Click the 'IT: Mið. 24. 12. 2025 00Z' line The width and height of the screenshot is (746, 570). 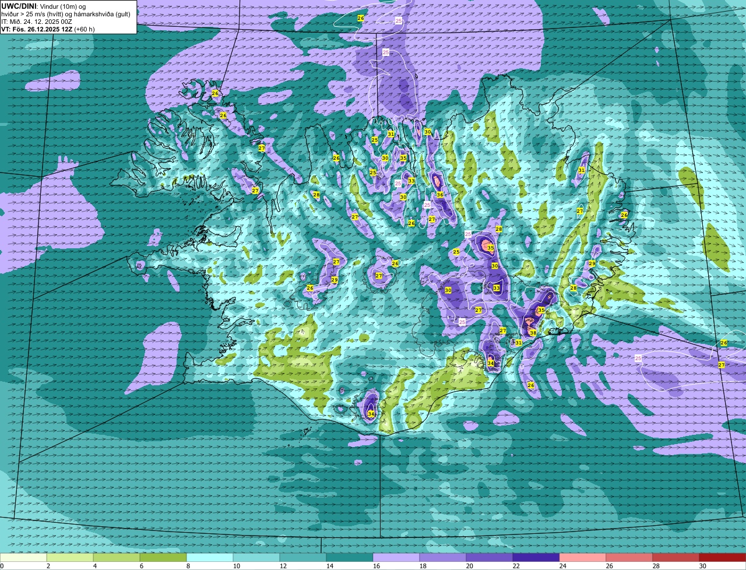pyautogui.click(x=37, y=22)
